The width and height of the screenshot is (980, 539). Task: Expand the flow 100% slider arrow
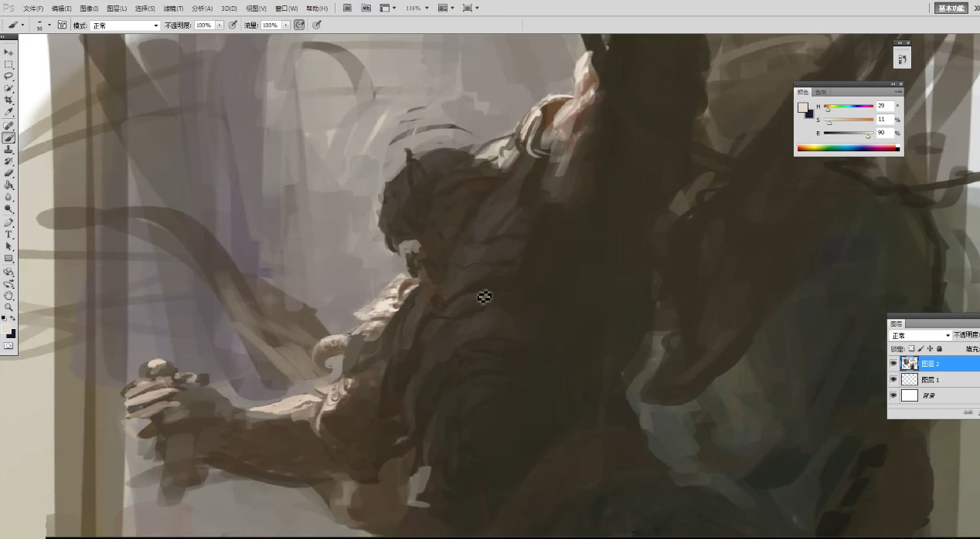click(285, 25)
